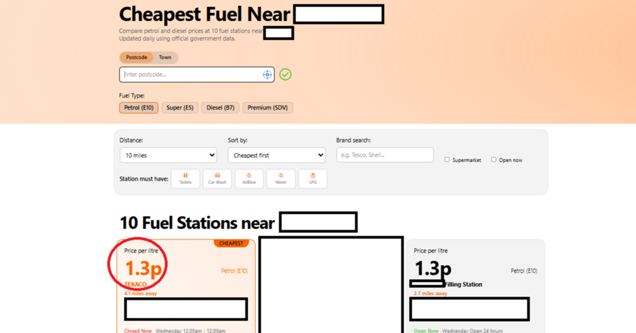Click the '2.7 miles away' text
Image resolution: width=636 pixels, height=333 pixels.
pos(430,294)
